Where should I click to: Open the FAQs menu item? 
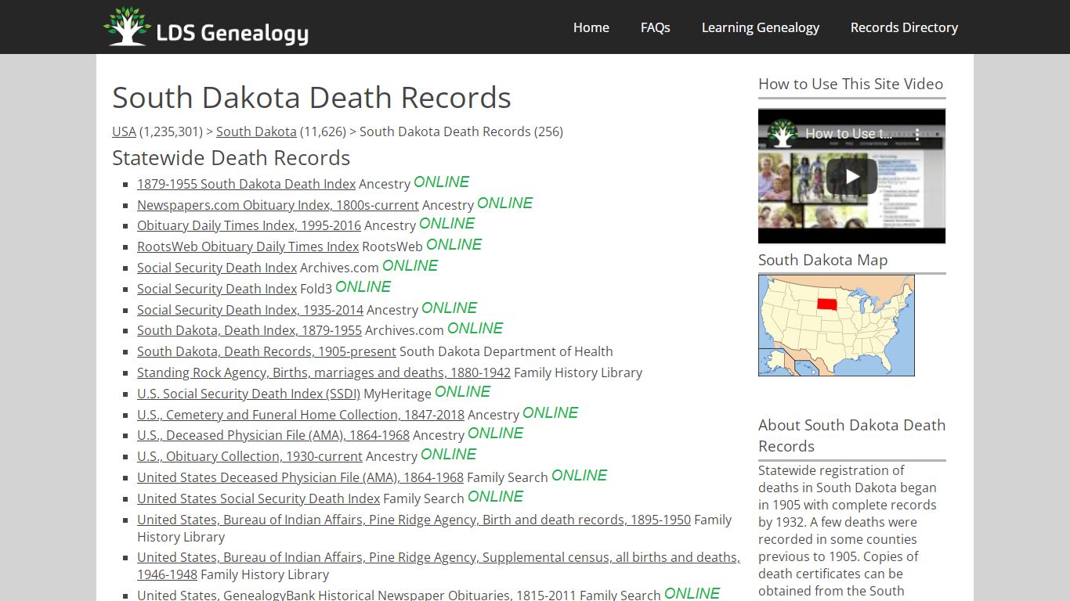(x=655, y=27)
